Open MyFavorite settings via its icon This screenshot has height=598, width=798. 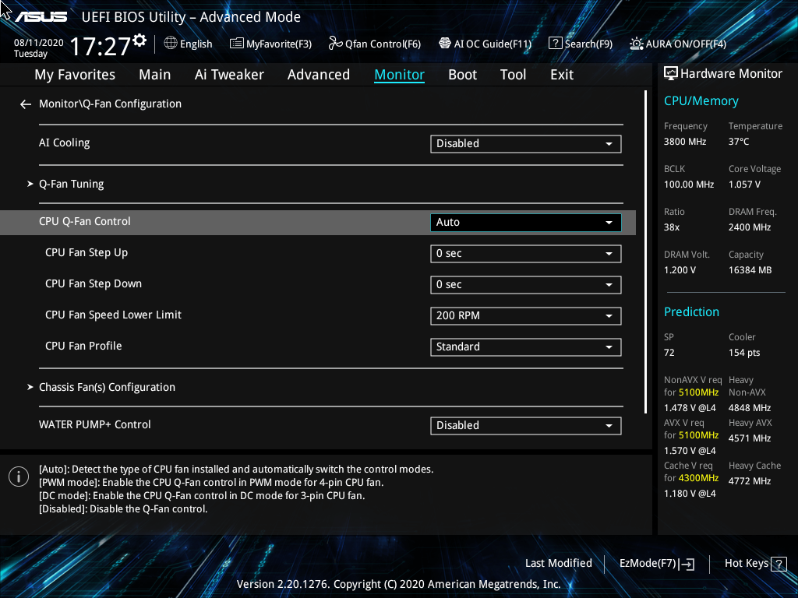[x=270, y=44]
